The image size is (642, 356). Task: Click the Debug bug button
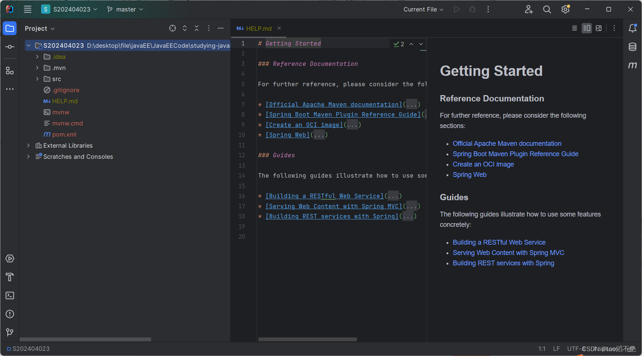pos(472,9)
